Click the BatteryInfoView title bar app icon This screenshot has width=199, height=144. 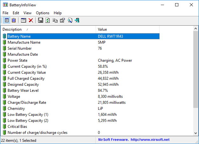pyautogui.click(x=5, y=5)
